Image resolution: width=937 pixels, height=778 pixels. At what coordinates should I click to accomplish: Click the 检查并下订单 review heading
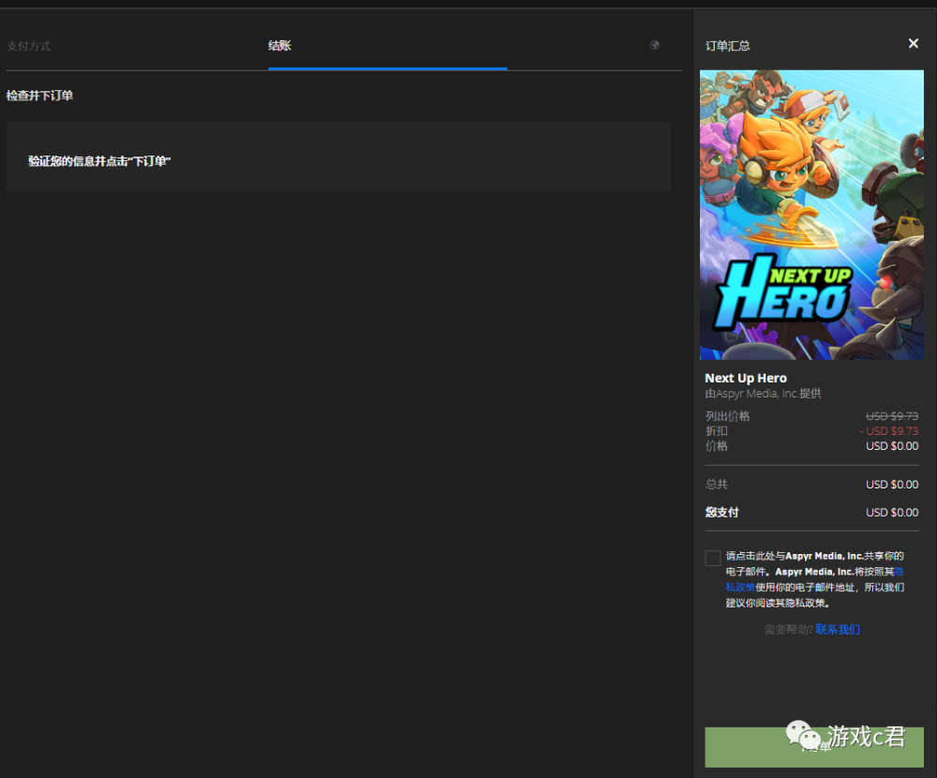pyautogui.click(x=41, y=97)
